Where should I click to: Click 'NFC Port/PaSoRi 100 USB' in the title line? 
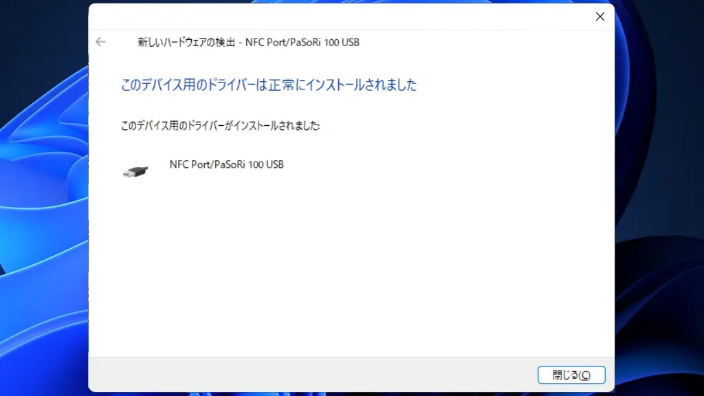coord(302,43)
